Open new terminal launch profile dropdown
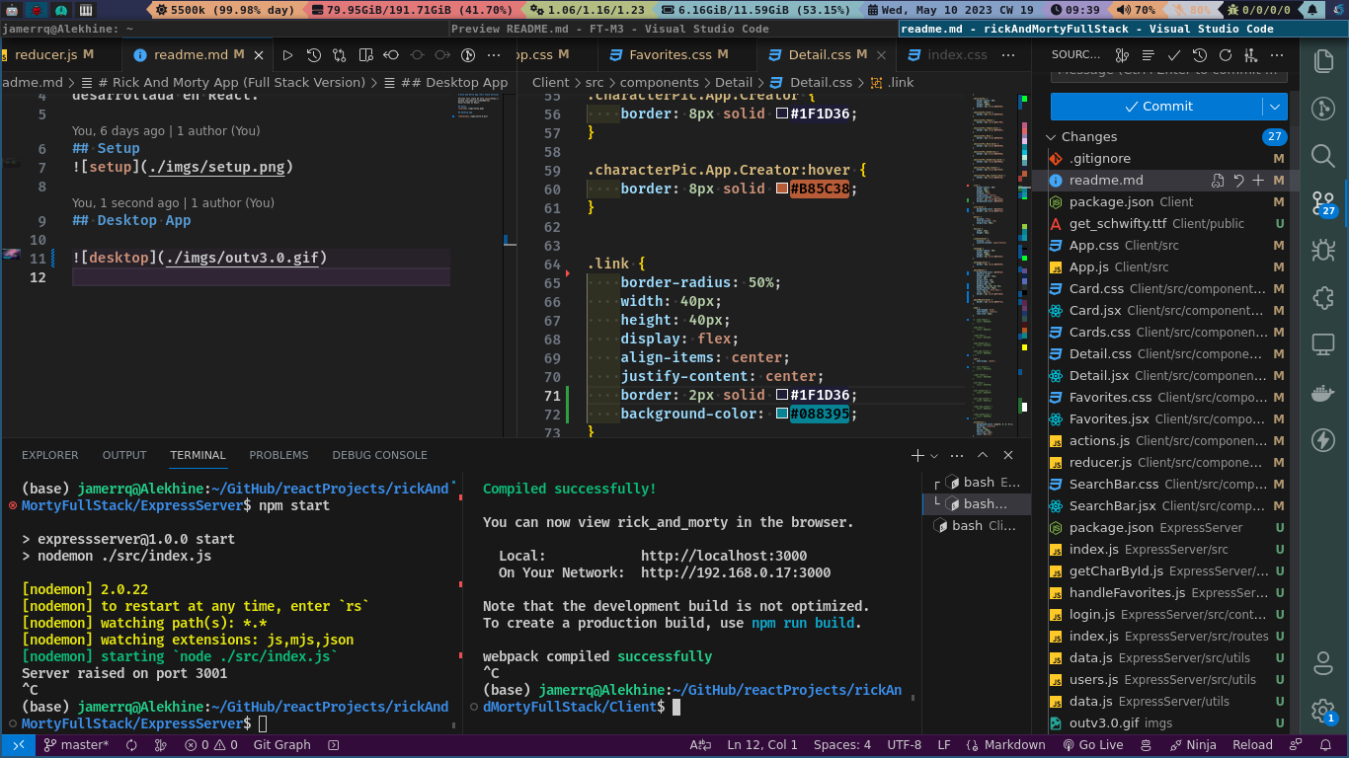 (936, 455)
